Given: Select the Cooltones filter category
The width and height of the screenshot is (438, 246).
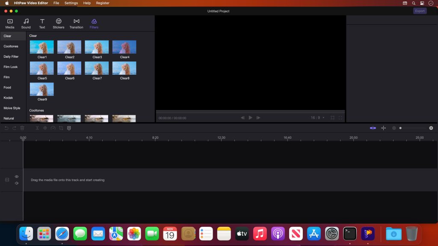Looking at the screenshot, I should 12,46.
